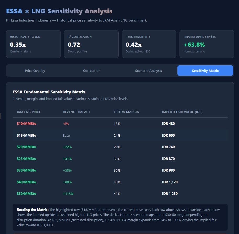Click the PT Essa Industries Indonesia subtitle
The image size is (239, 234).
[76, 20]
